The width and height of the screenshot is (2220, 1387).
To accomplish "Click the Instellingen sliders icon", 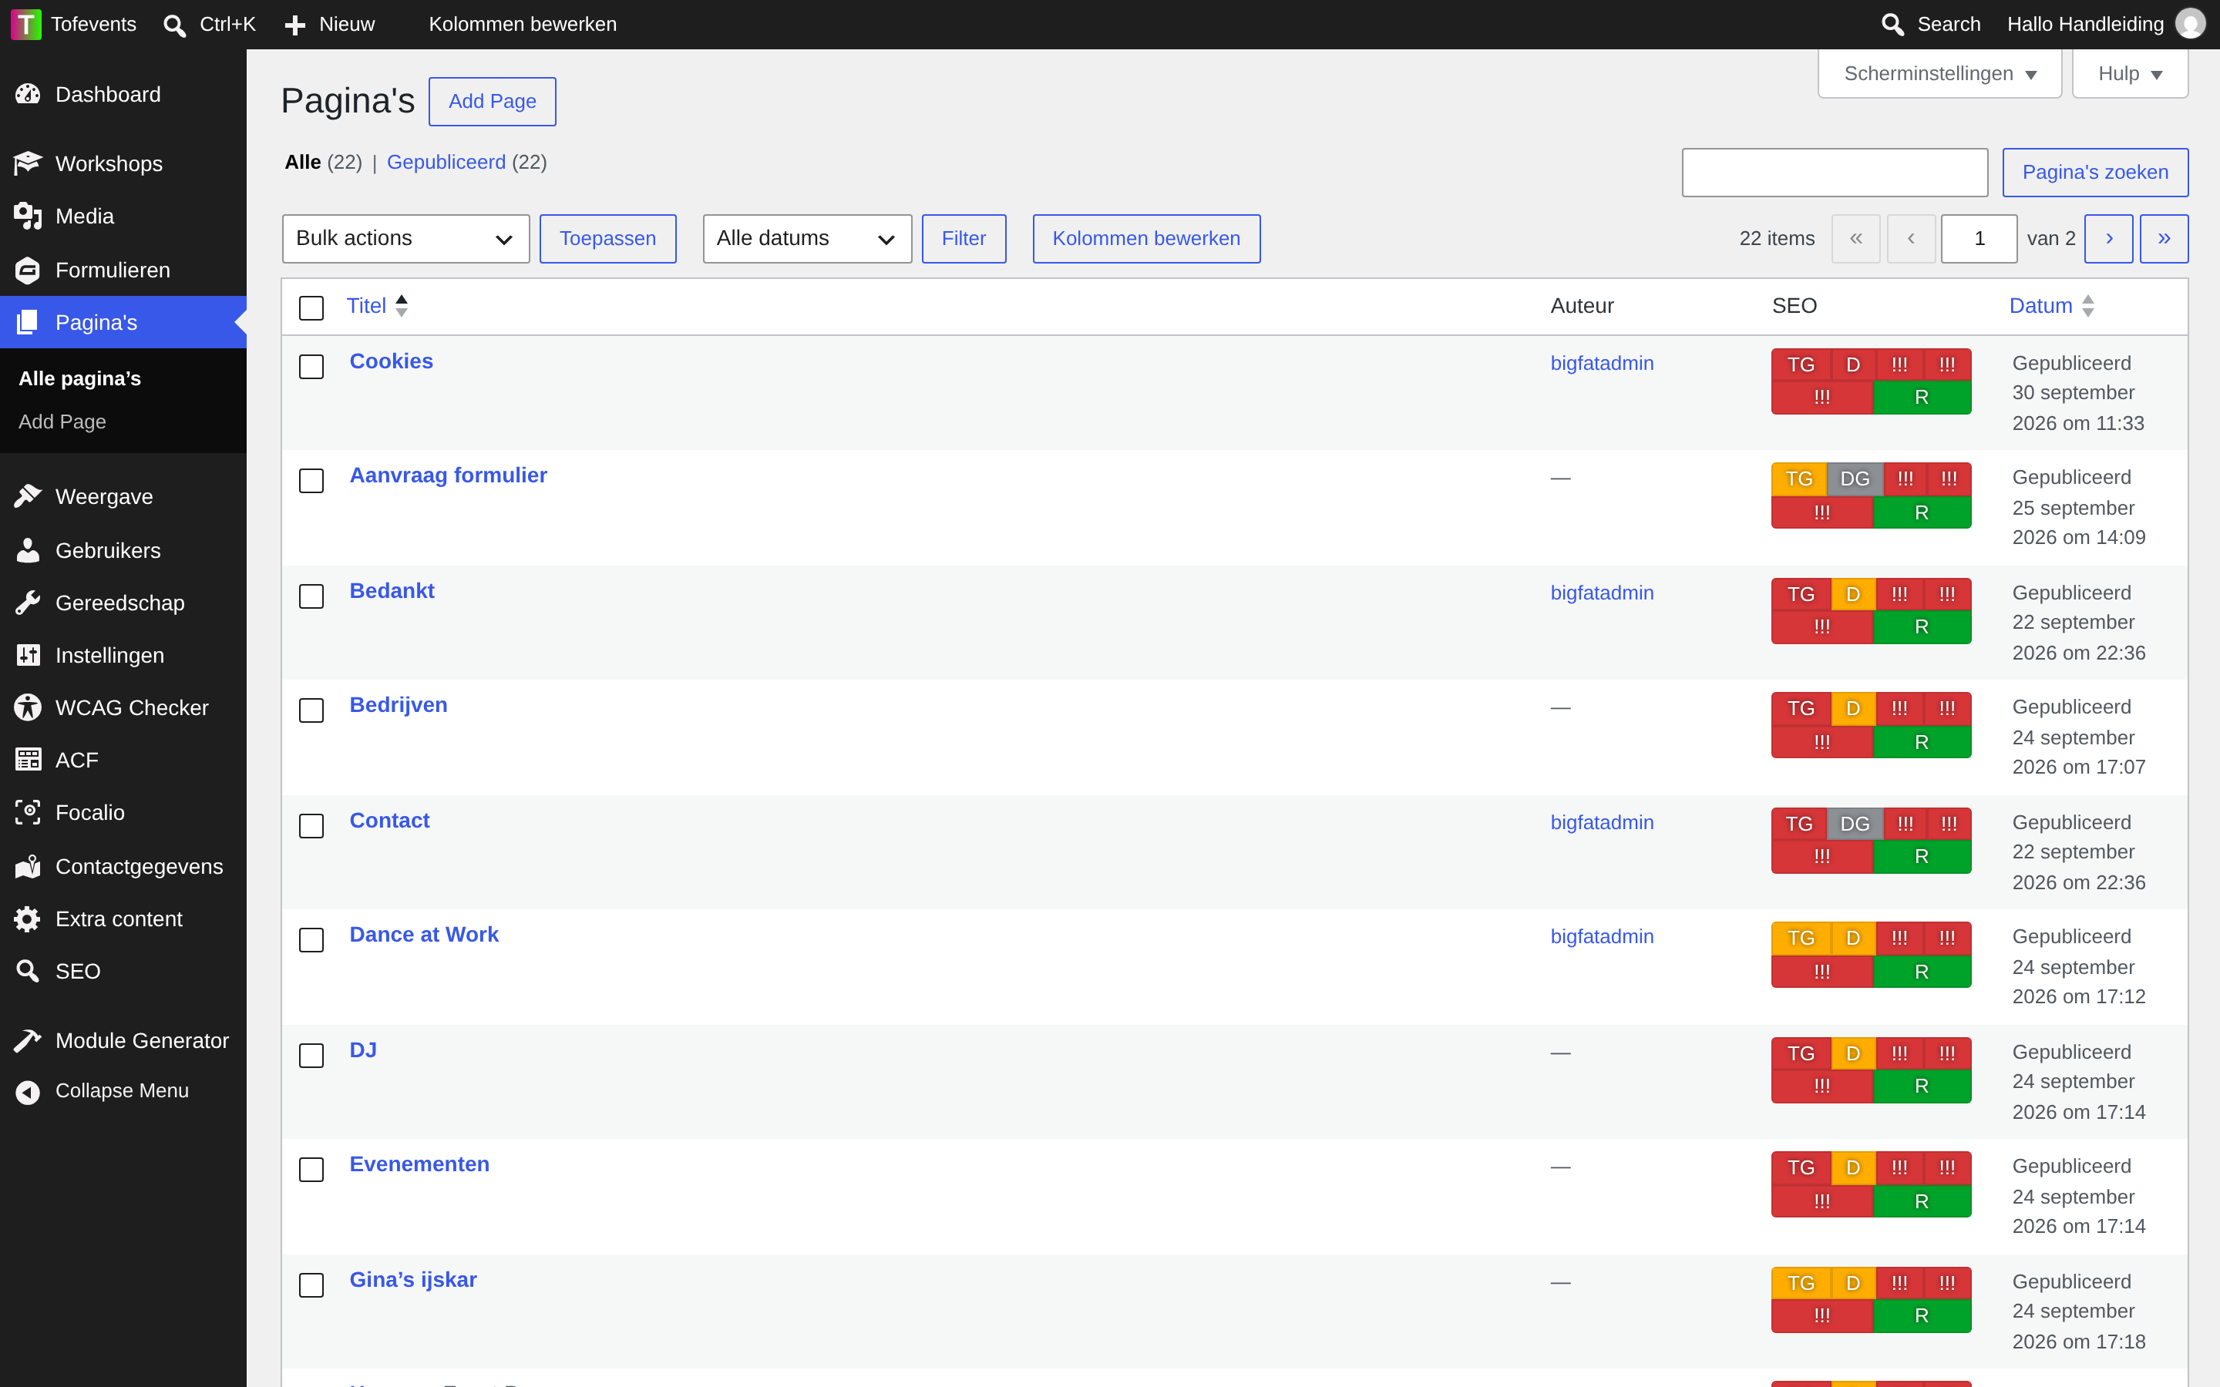I will [29, 655].
